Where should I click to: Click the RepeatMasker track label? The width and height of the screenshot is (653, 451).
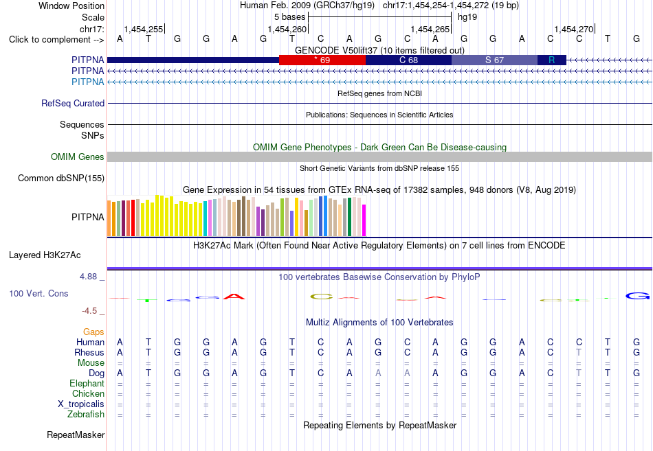(76, 435)
